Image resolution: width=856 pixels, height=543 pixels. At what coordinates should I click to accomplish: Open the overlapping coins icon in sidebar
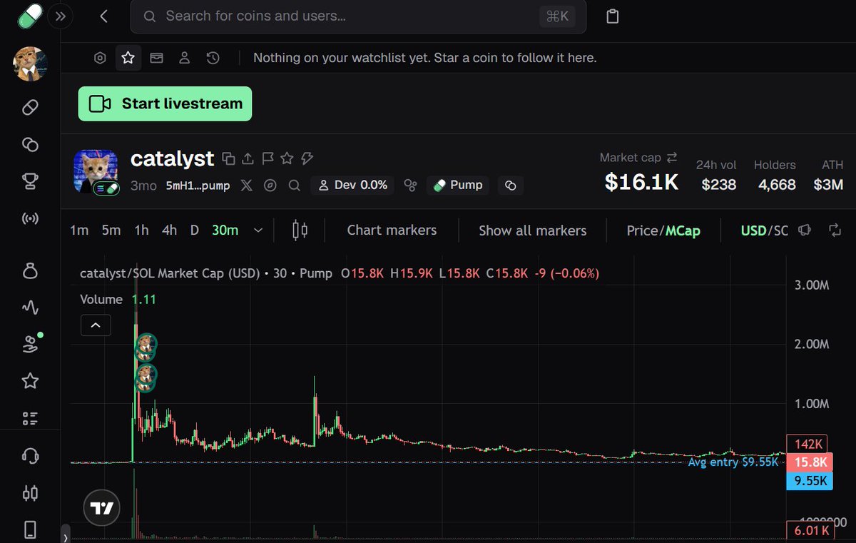(30, 144)
